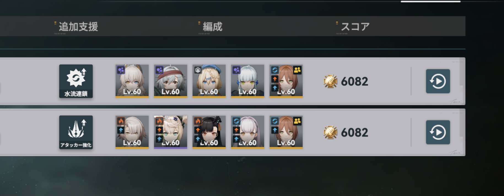This screenshot has width=504, height=196.
Task: Replay the first row battle record
Action: coord(438,81)
